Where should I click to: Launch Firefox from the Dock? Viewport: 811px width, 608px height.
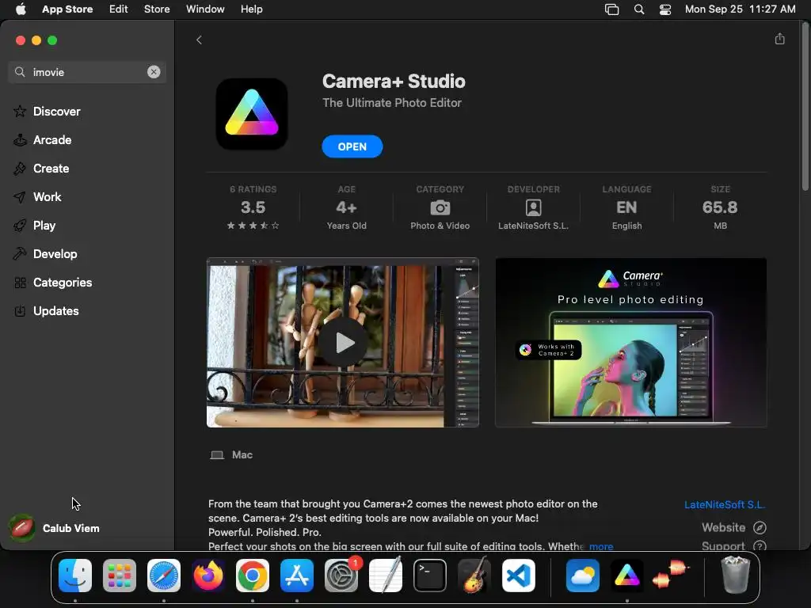coord(208,576)
